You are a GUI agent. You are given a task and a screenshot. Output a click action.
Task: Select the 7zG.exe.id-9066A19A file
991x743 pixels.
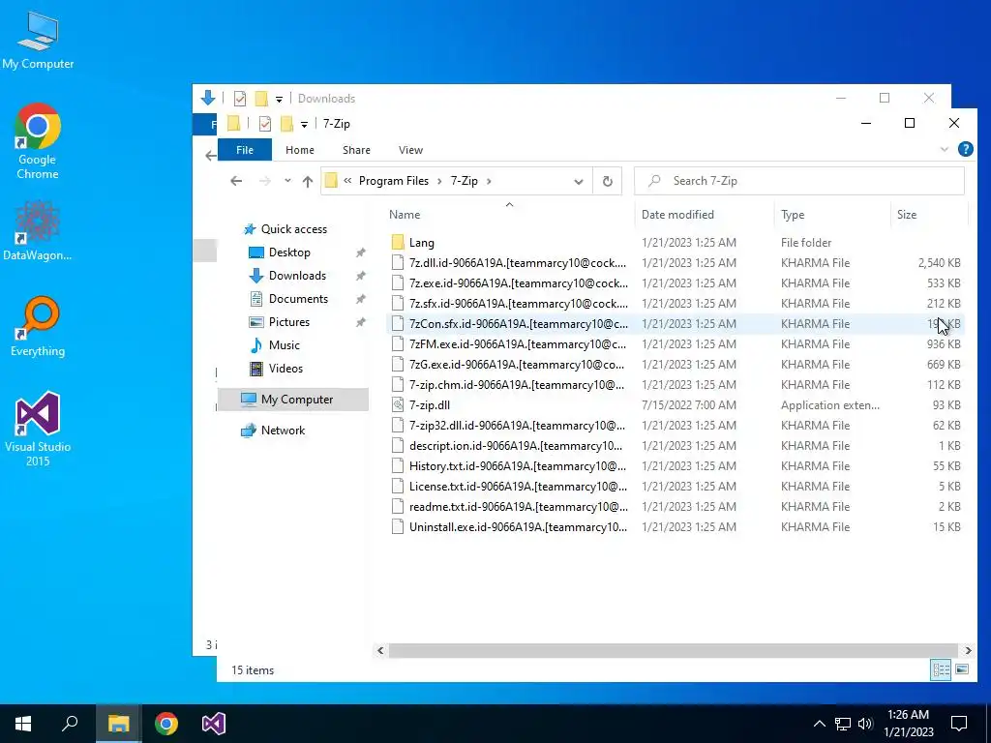tap(675, 365)
